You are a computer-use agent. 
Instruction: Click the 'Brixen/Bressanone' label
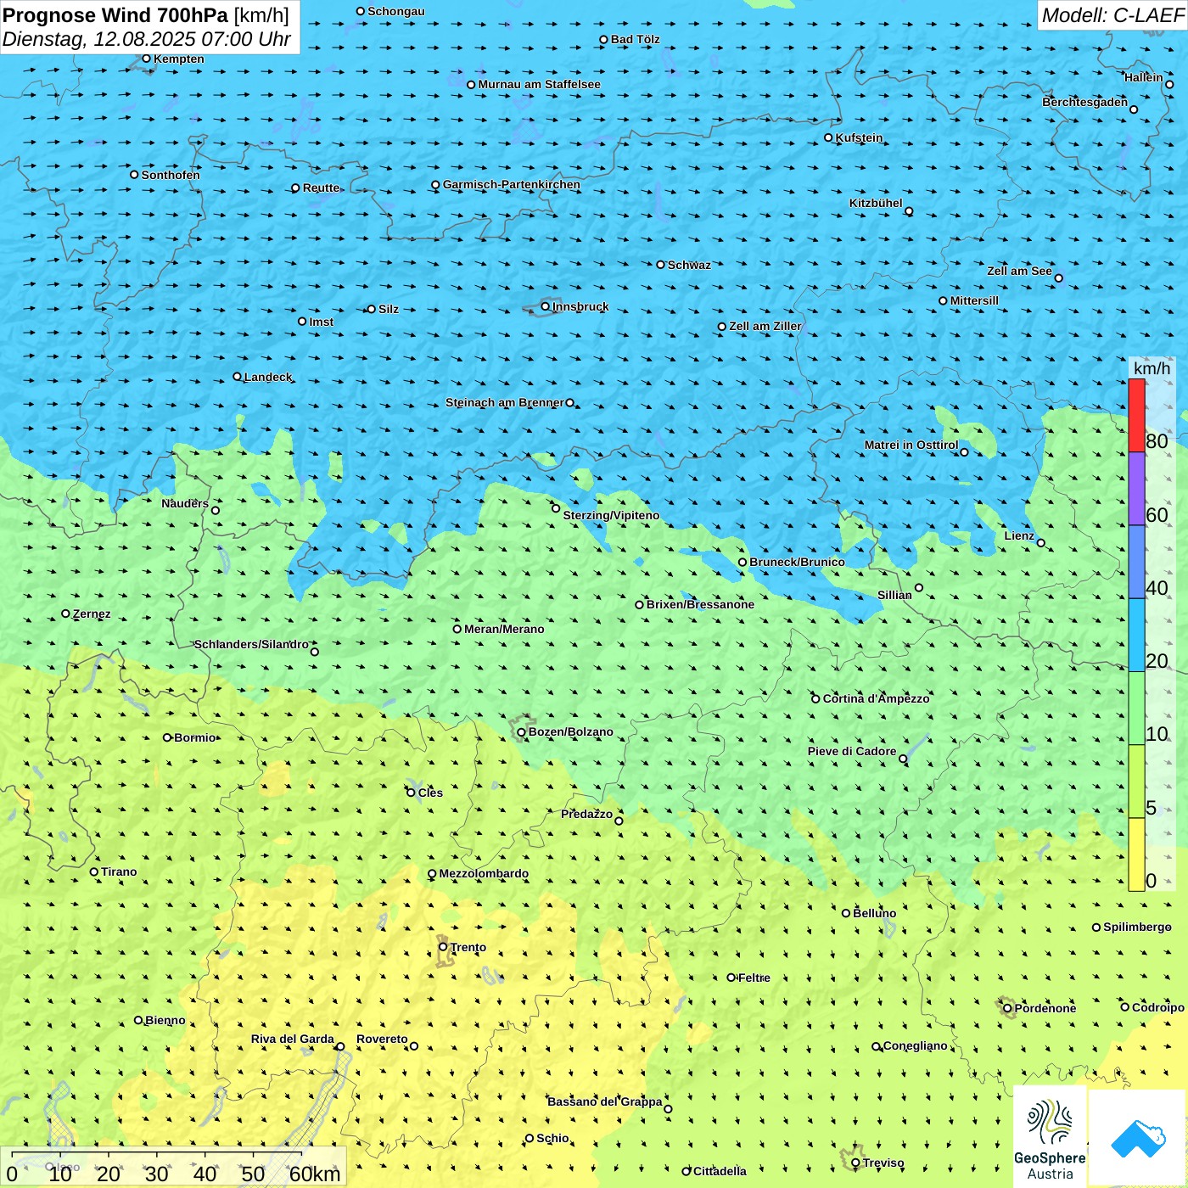pyautogui.click(x=700, y=604)
